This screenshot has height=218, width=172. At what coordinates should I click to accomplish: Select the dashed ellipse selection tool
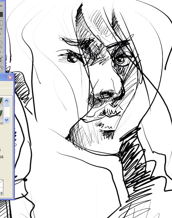coord(1,42)
